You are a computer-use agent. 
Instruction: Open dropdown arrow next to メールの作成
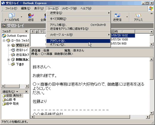tap(21, 17)
